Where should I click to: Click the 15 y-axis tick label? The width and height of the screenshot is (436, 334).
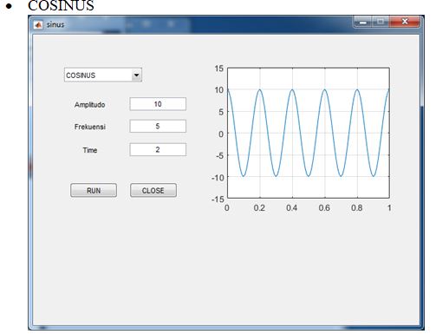(219, 69)
